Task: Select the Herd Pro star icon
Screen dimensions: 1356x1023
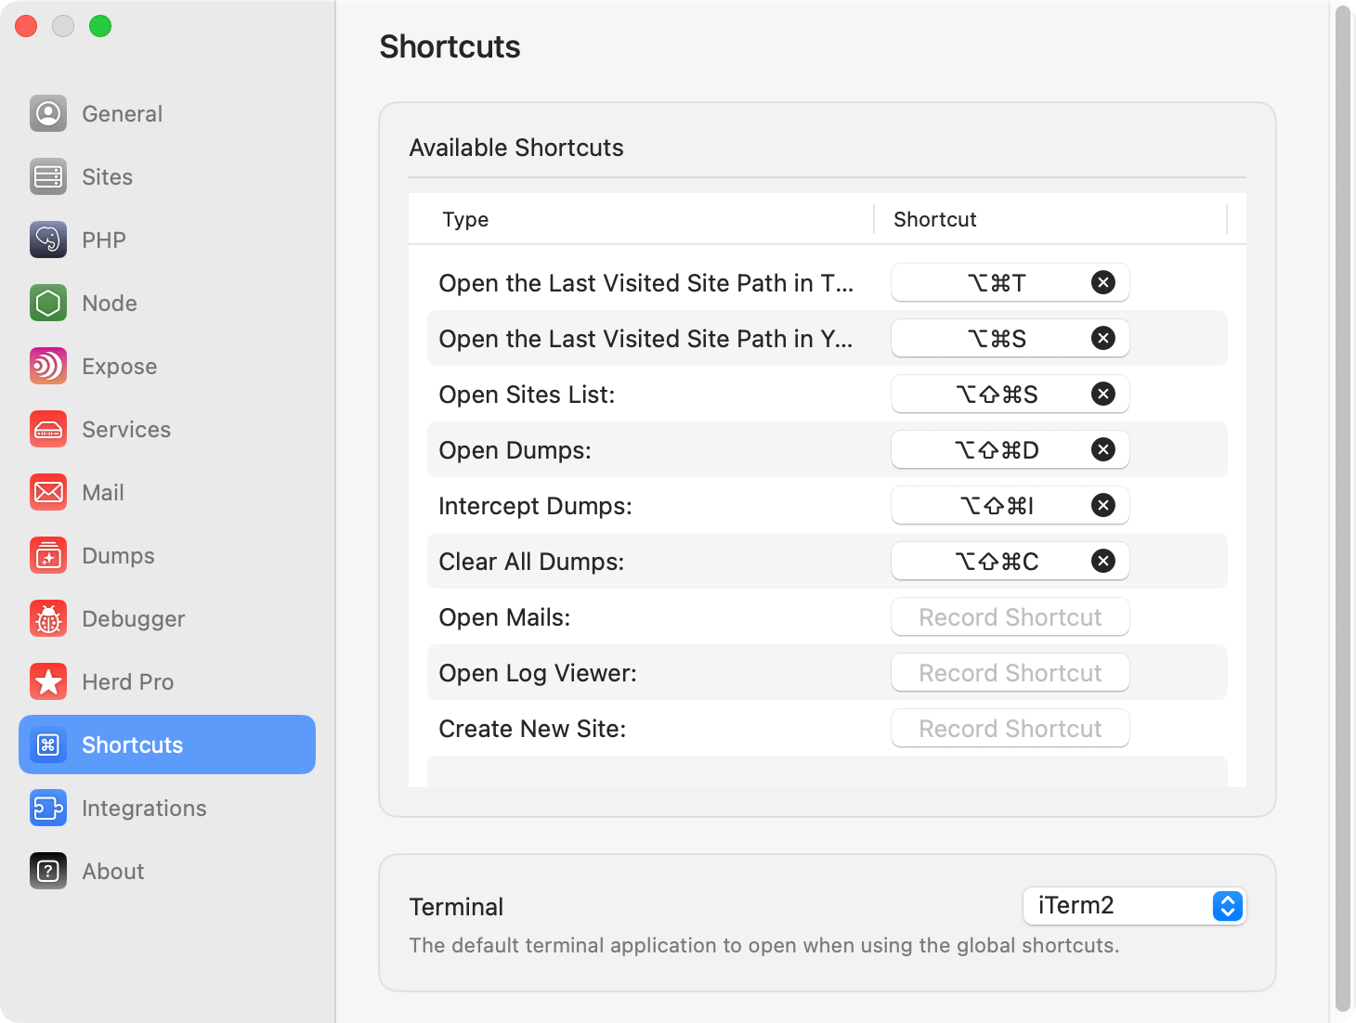Action: [47, 681]
